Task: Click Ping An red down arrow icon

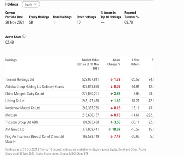Action: tap(112, 136)
